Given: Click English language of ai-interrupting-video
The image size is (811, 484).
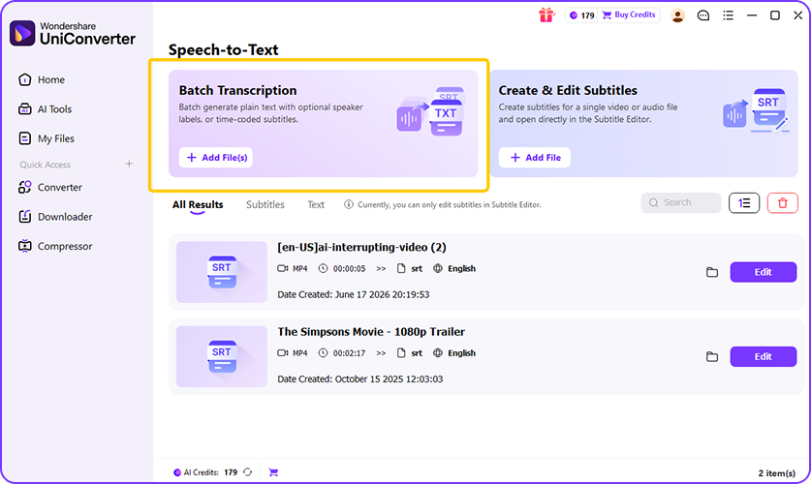Looking at the screenshot, I should pos(461,268).
